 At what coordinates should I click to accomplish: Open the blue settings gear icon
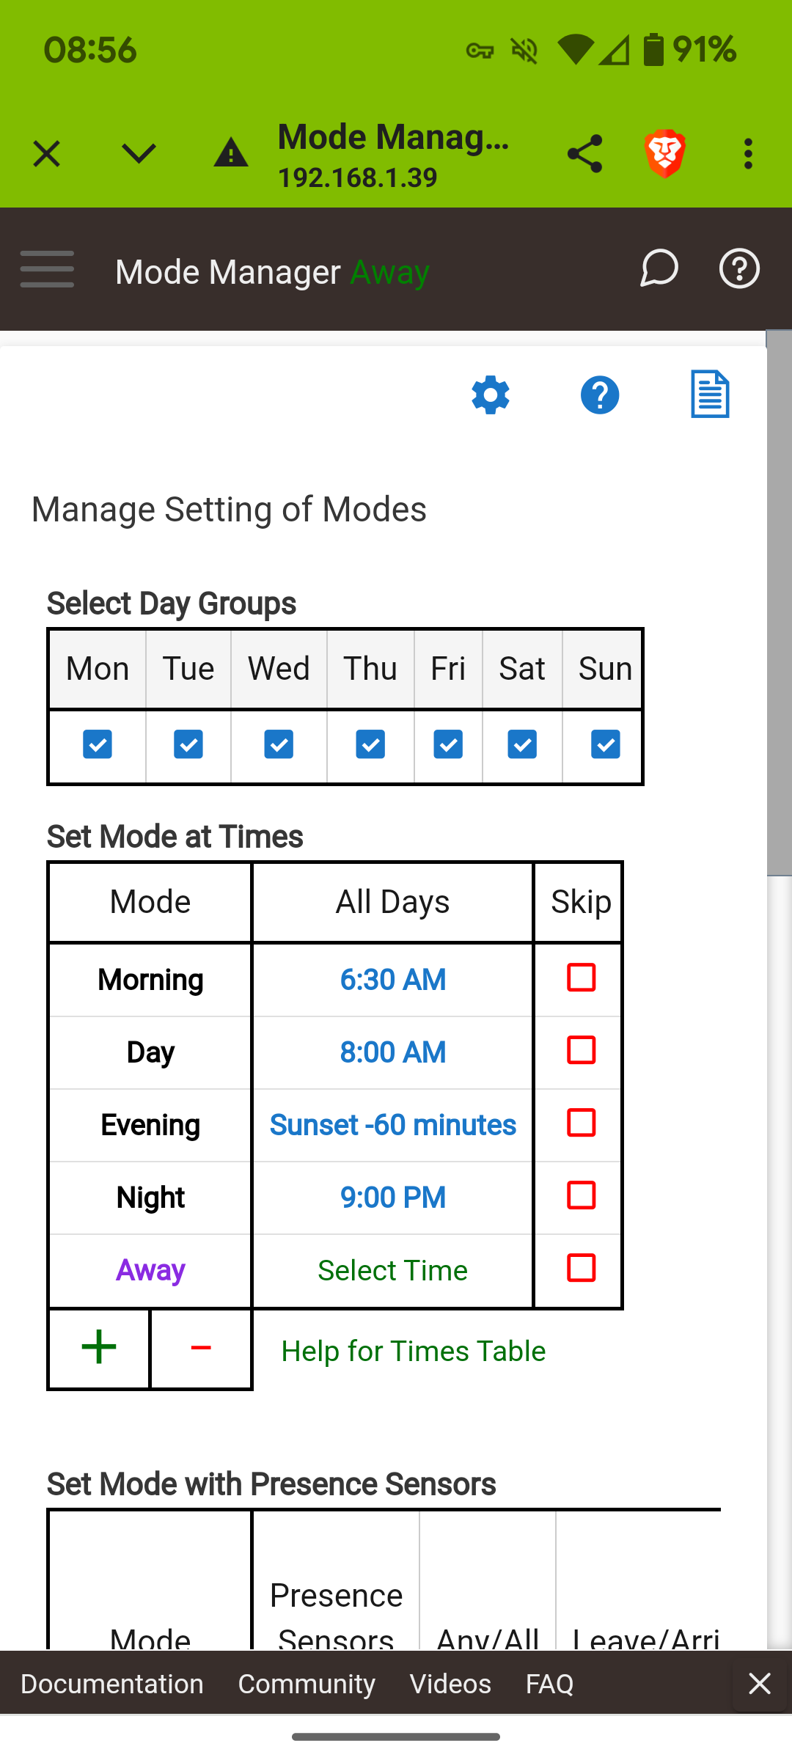(491, 395)
